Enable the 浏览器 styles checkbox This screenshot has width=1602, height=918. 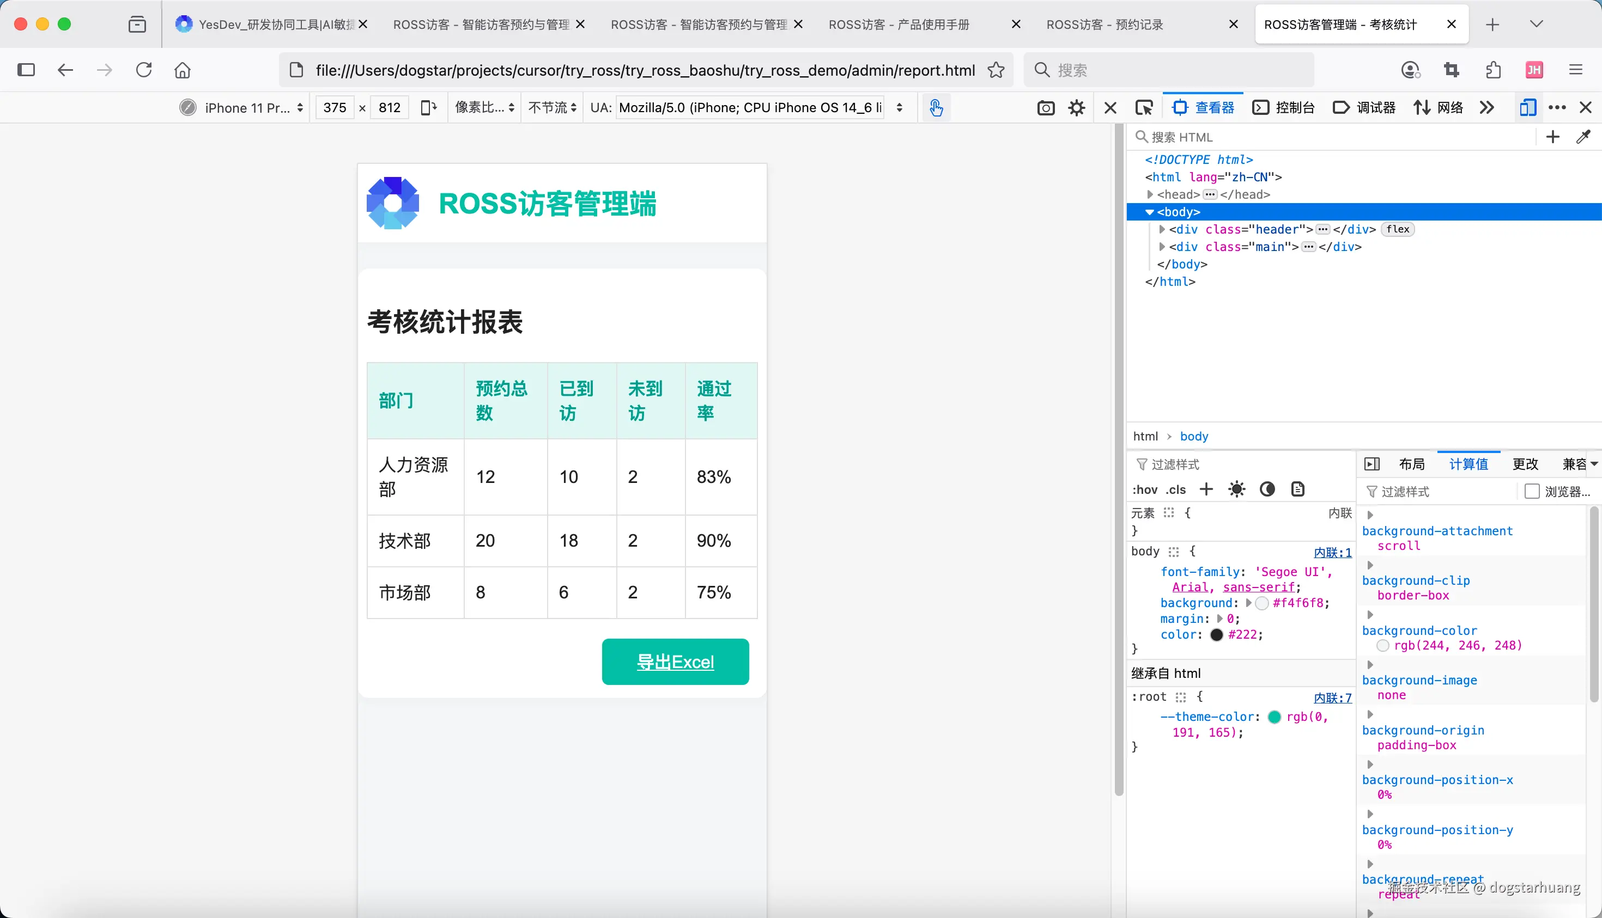click(x=1531, y=491)
